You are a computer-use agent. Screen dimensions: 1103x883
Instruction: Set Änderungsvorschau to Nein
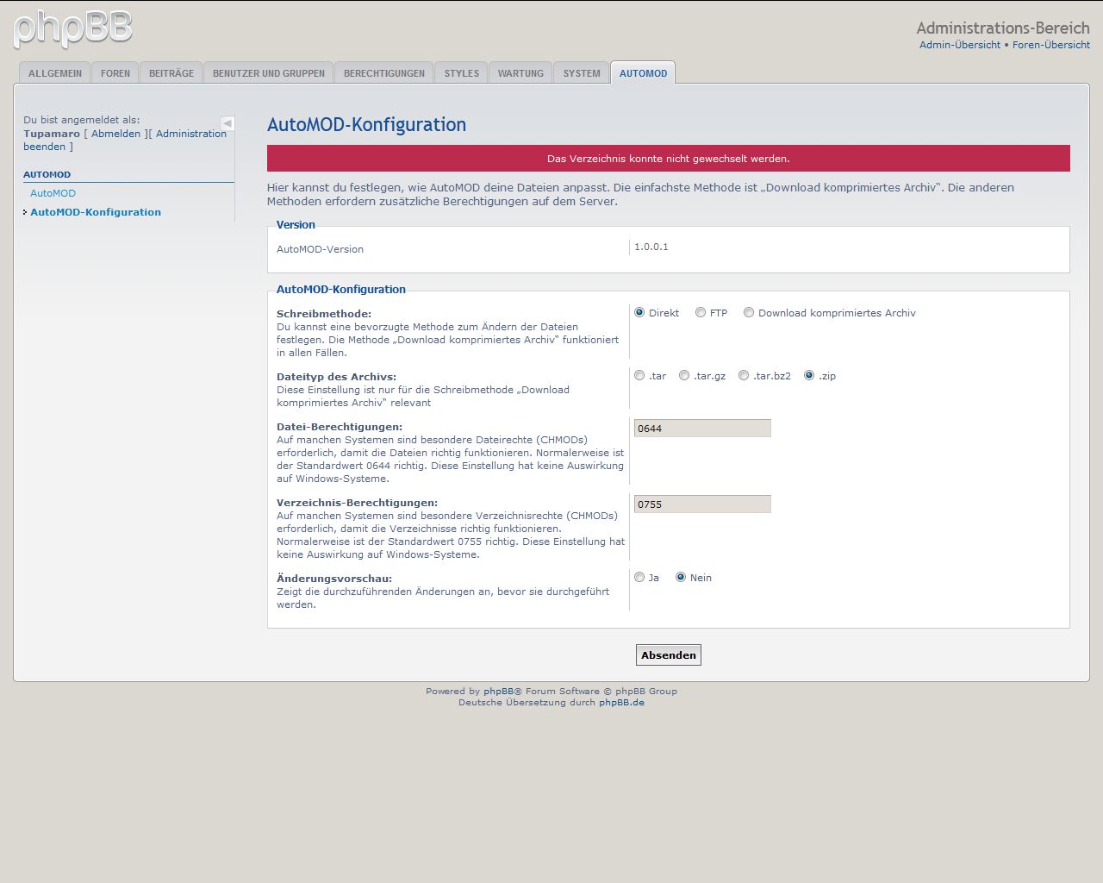(x=681, y=577)
